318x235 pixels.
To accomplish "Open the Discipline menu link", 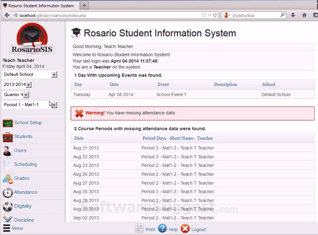I will pos(24,220).
